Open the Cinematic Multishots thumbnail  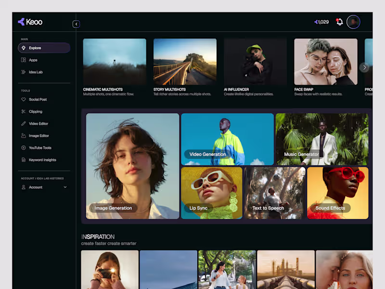click(x=115, y=62)
